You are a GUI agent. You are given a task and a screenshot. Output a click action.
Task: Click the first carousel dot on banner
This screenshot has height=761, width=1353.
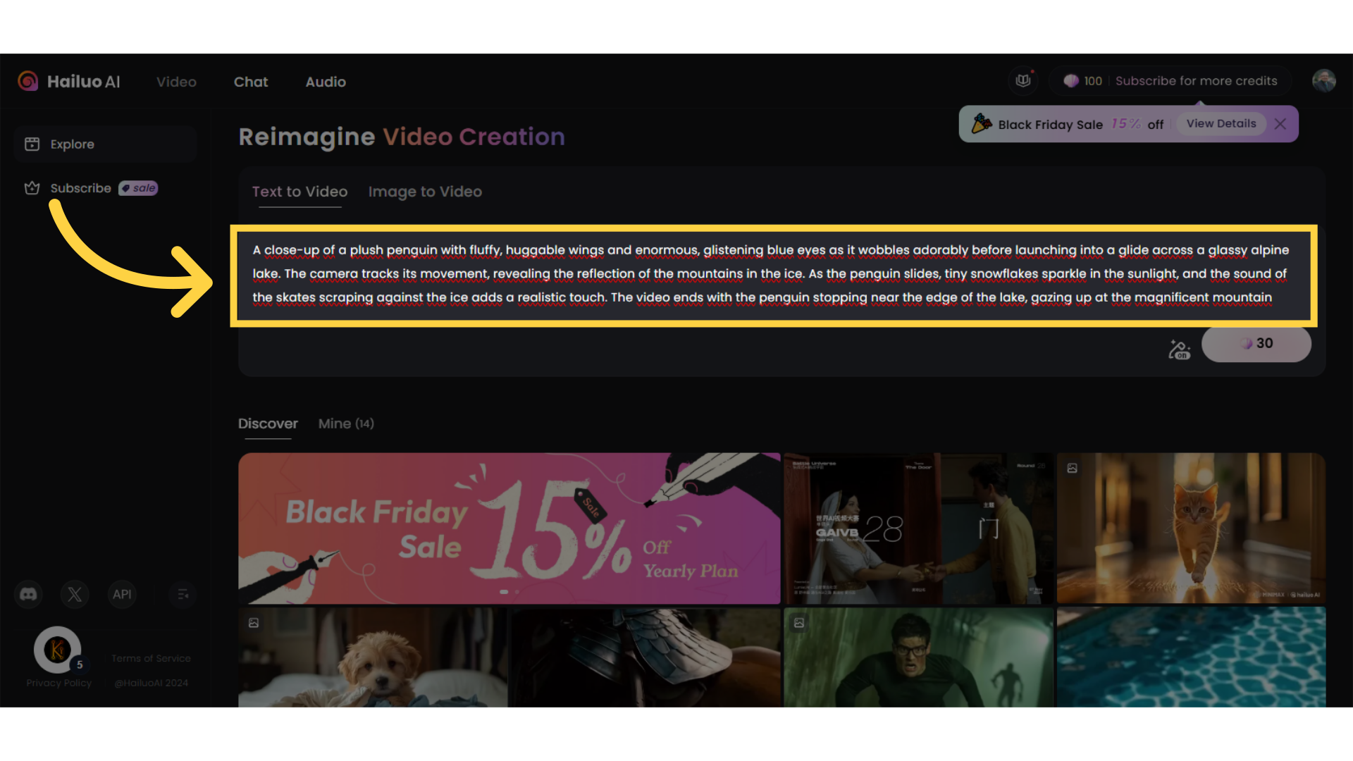(x=504, y=592)
